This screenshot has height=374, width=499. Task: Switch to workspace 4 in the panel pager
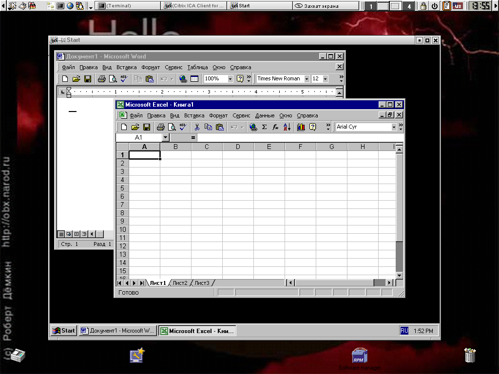pyautogui.click(x=409, y=6)
